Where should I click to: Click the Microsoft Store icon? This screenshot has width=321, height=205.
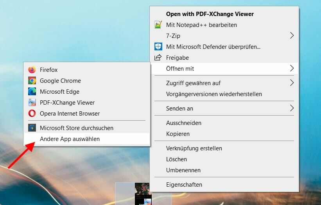coord(32,128)
